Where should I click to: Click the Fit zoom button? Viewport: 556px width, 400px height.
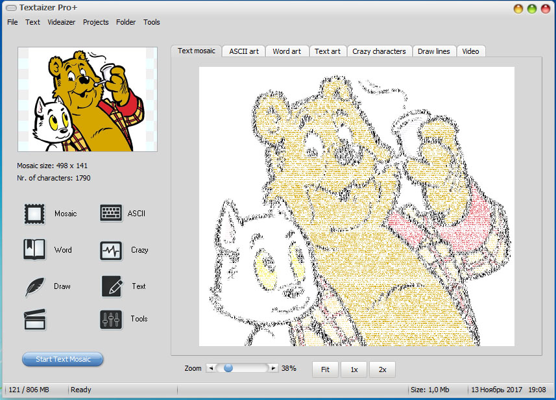click(325, 369)
